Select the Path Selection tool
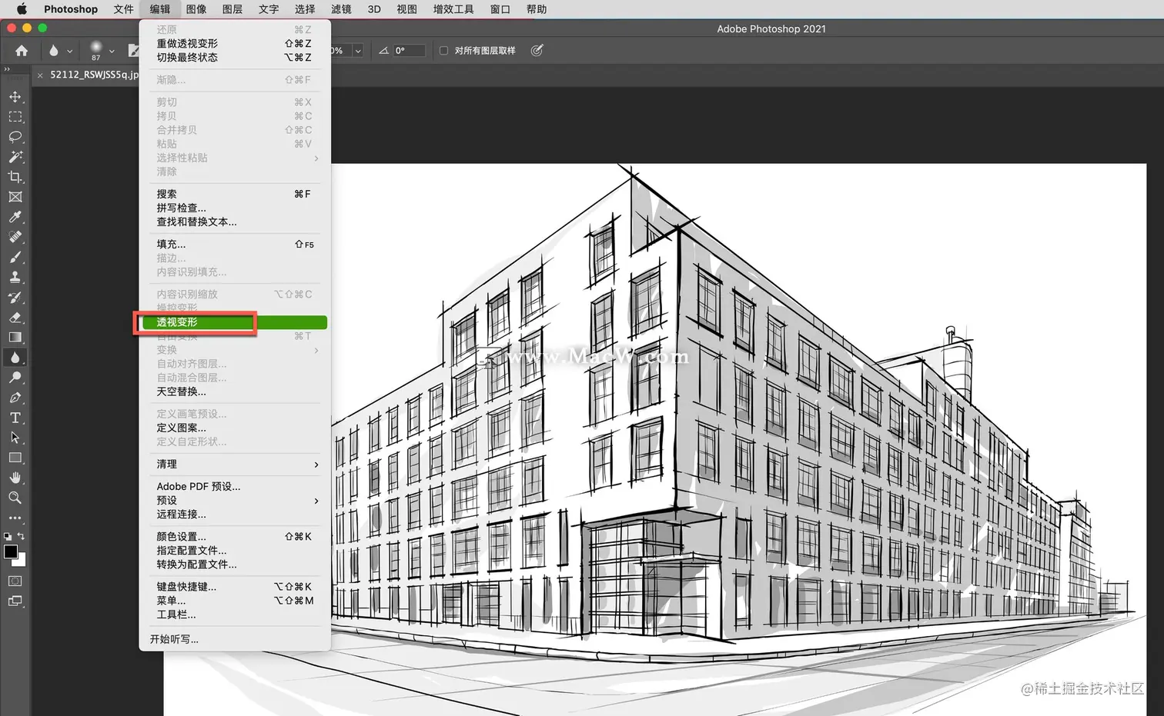Screen dimensions: 1164x716 (x=15, y=438)
